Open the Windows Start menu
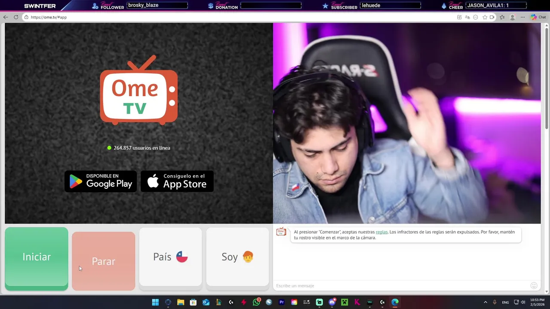The height and width of the screenshot is (309, 550). tap(155, 302)
